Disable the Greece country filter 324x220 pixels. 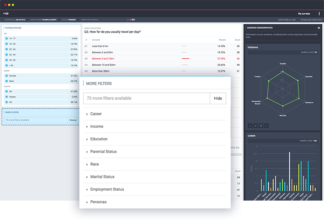[7, 97]
